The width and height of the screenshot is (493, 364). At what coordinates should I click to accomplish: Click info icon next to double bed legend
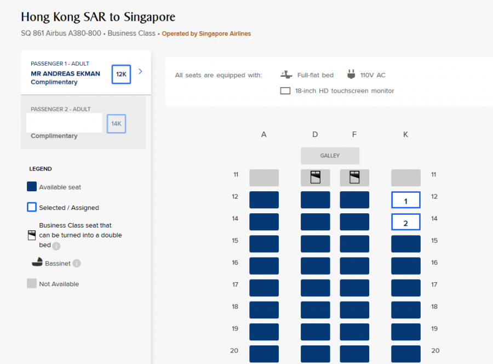pyautogui.click(x=56, y=246)
